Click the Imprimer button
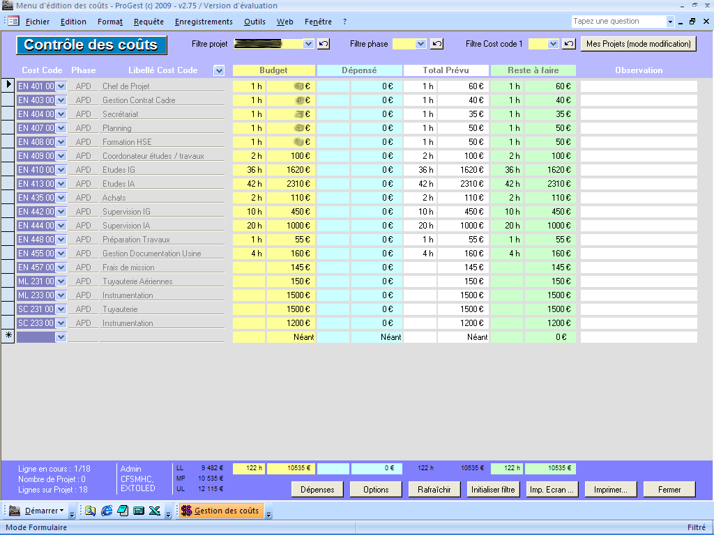714x535 pixels. pos(611,490)
